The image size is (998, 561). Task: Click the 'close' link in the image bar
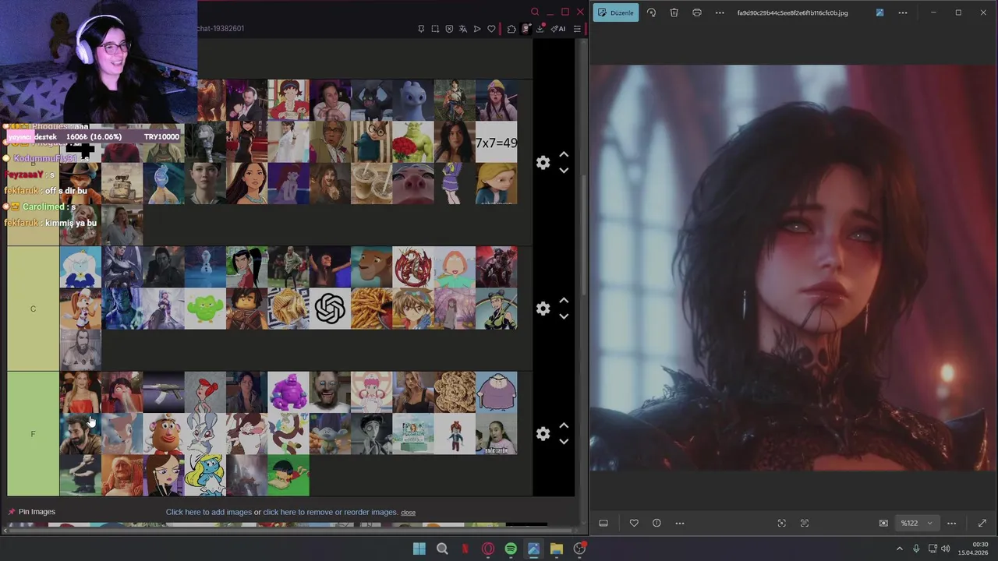[x=408, y=513]
